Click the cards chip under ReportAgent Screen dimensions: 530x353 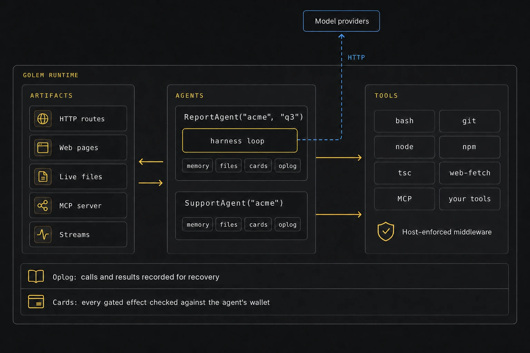click(258, 165)
